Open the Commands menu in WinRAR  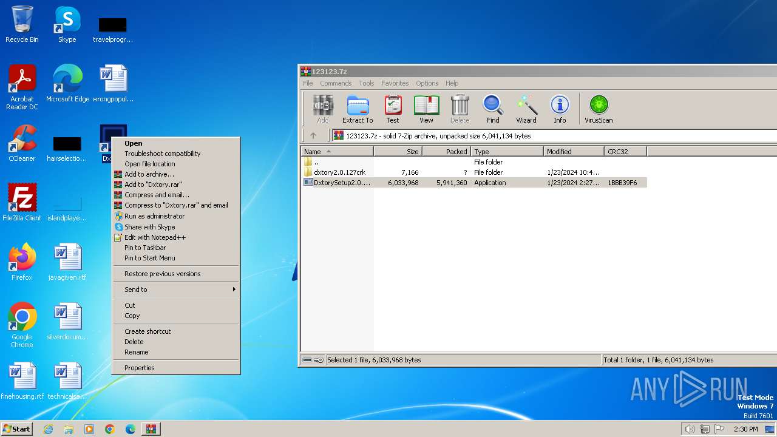[336, 83]
